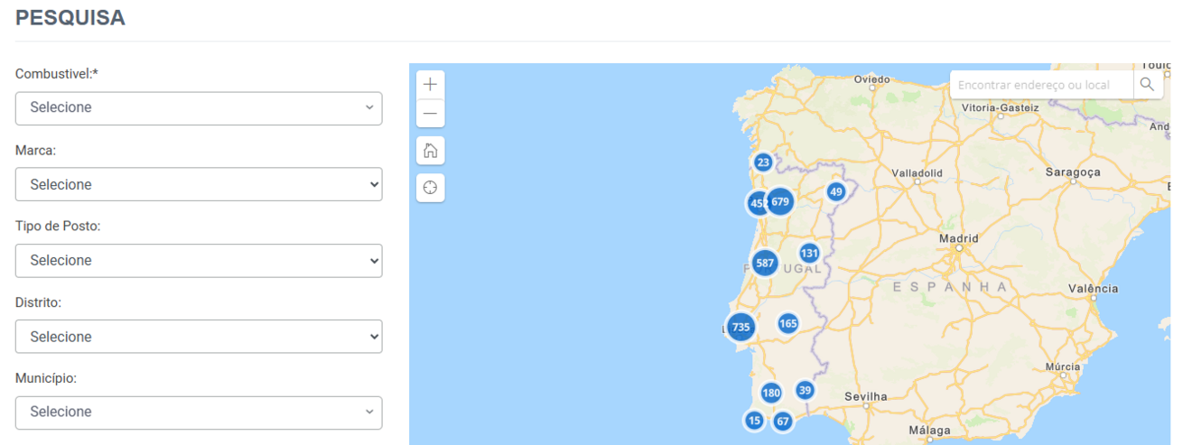Open the Distrito dropdown
The height and width of the screenshot is (445, 1192).
point(199,337)
